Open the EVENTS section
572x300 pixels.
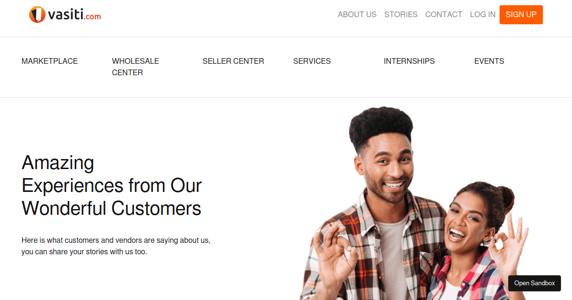pyautogui.click(x=489, y=61)
